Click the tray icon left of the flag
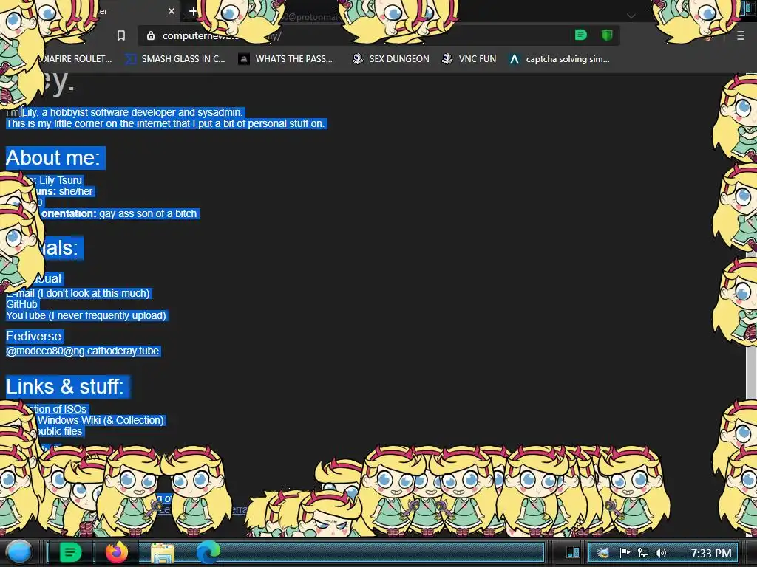The image size is (757, 567). 603,552
